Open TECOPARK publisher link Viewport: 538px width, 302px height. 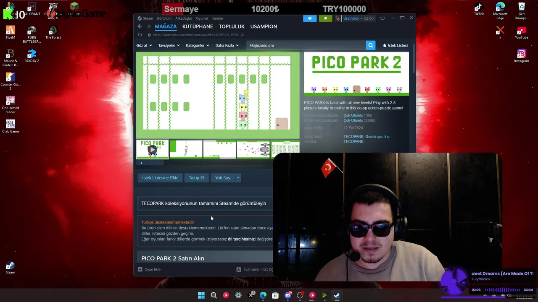tap(353, 142)
